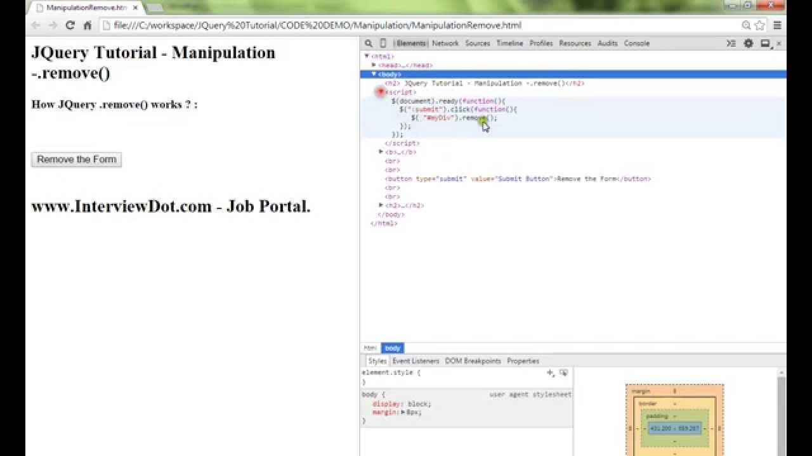Image resolution: width=812 pixels, height=456 pixels.
Task: Click the user agent stylesheet label
Action: (x=530, y=395)
